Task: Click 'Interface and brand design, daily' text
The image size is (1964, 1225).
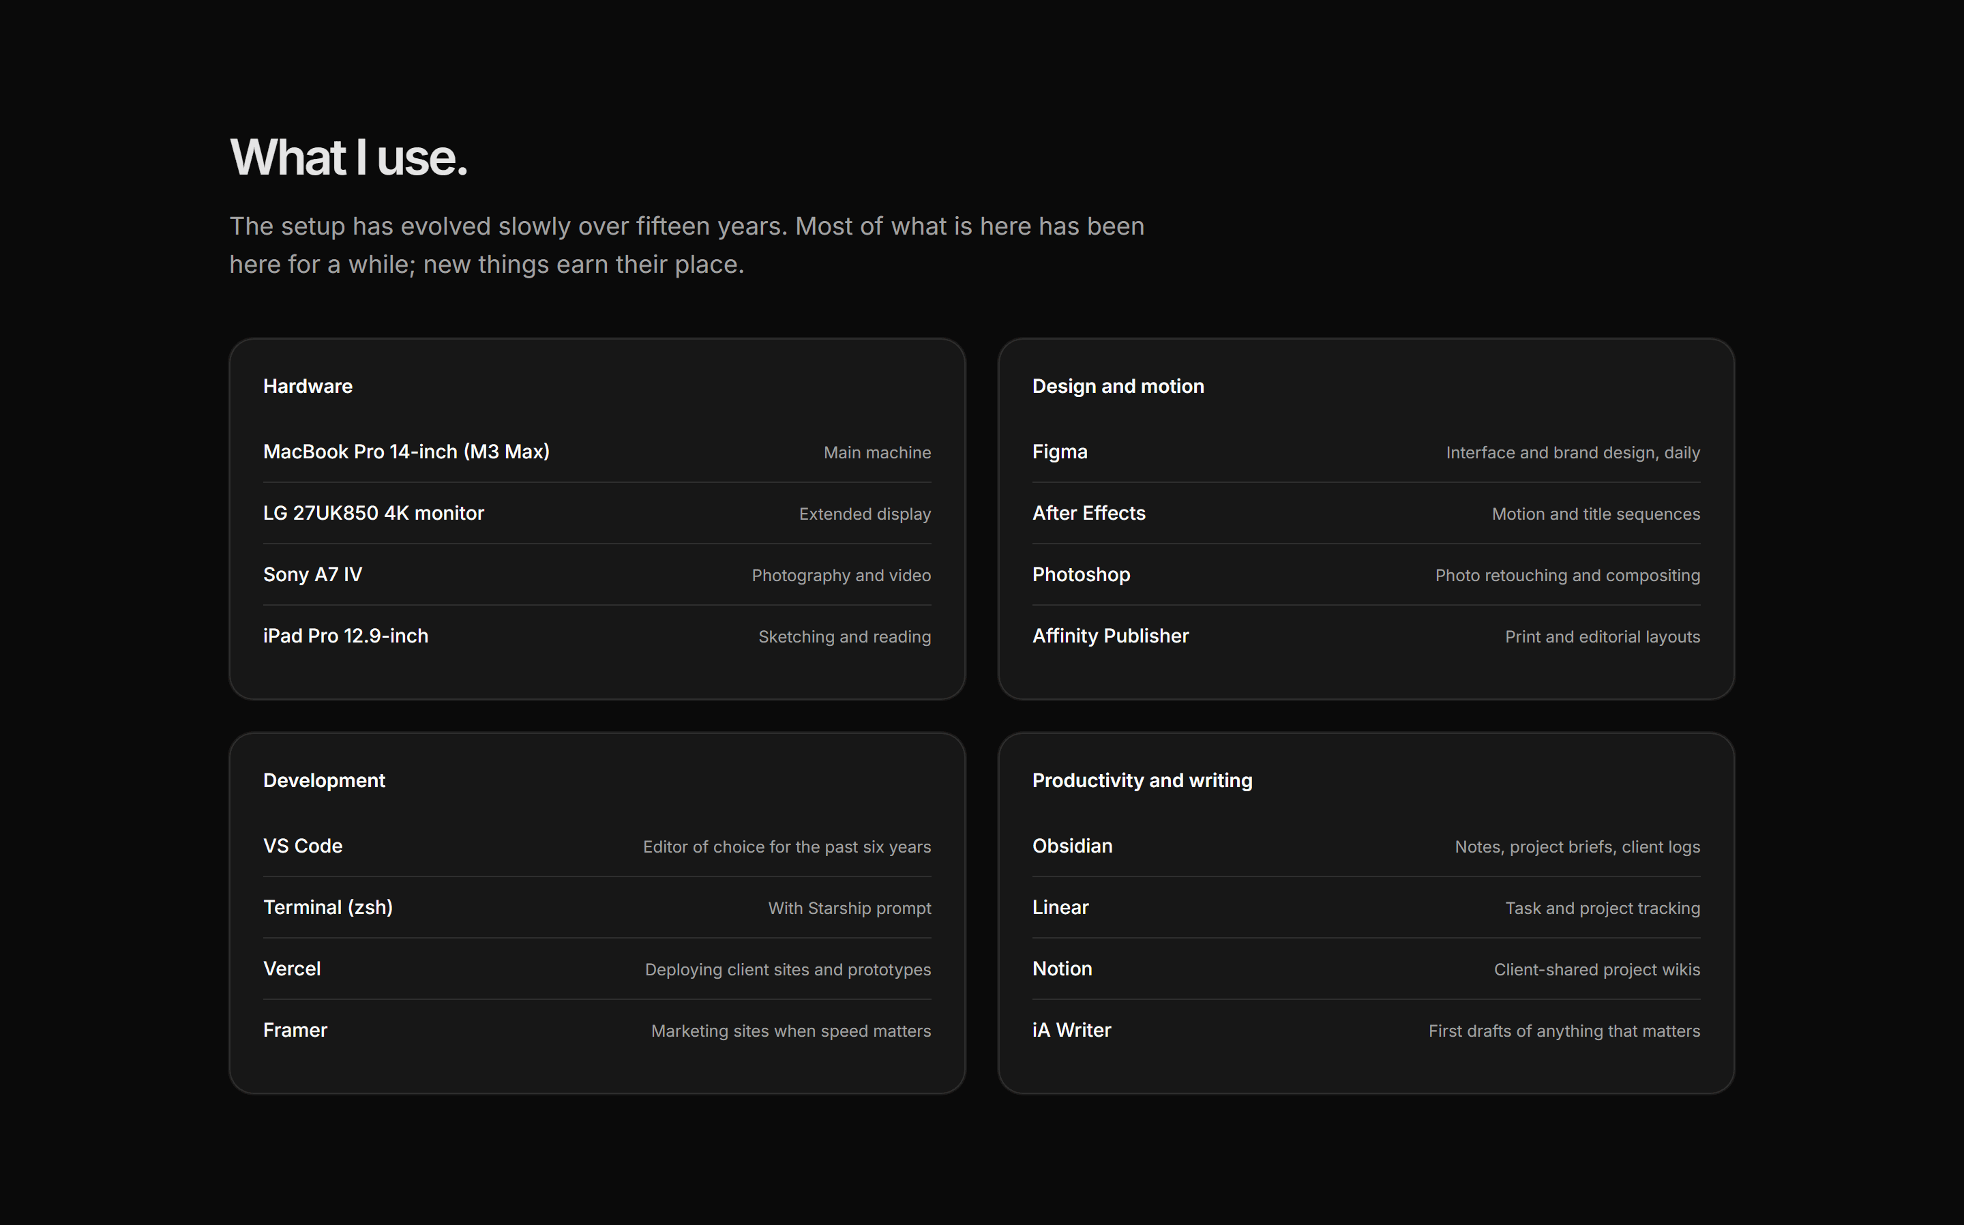Action: coord(1573,453)
